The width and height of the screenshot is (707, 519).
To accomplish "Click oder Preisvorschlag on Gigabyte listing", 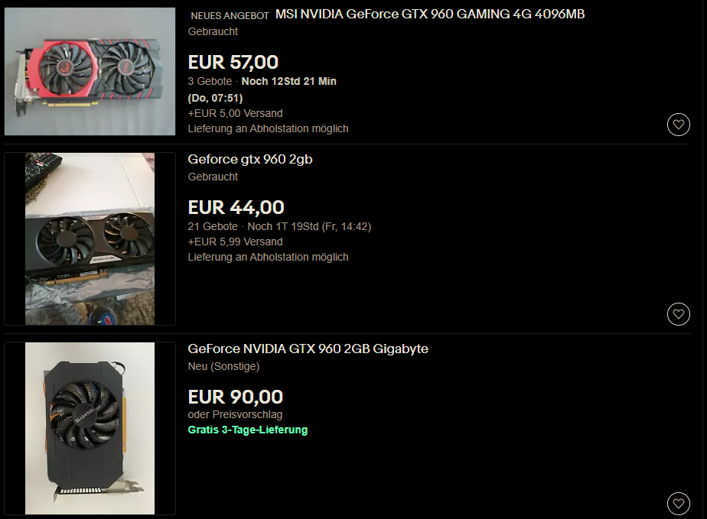I will click(x=235, y=414).
